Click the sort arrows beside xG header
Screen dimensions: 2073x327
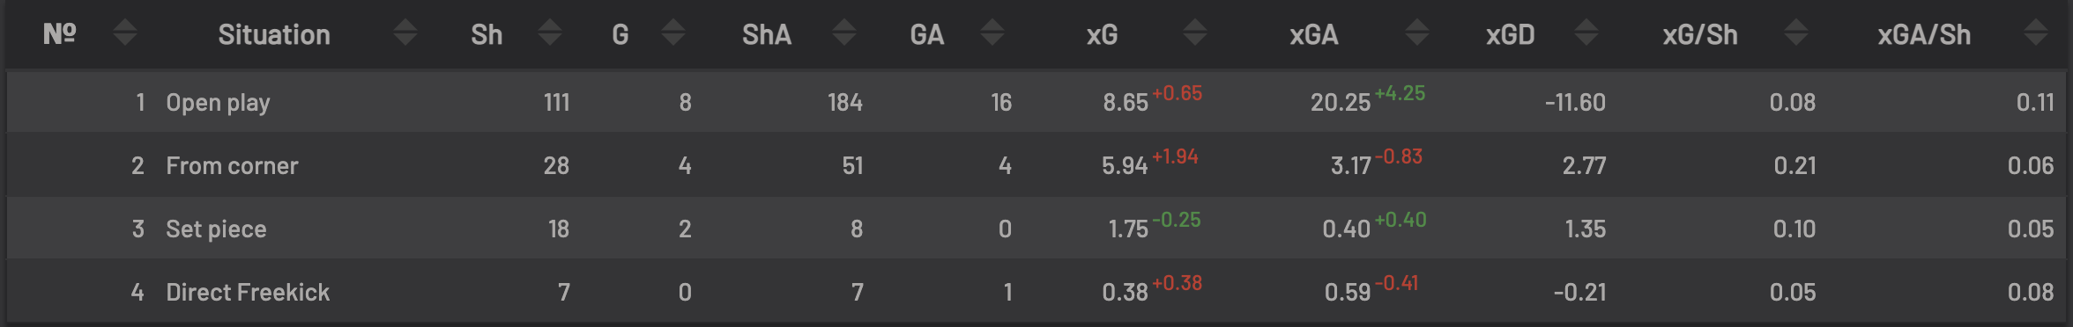(x=1195, y=33)
